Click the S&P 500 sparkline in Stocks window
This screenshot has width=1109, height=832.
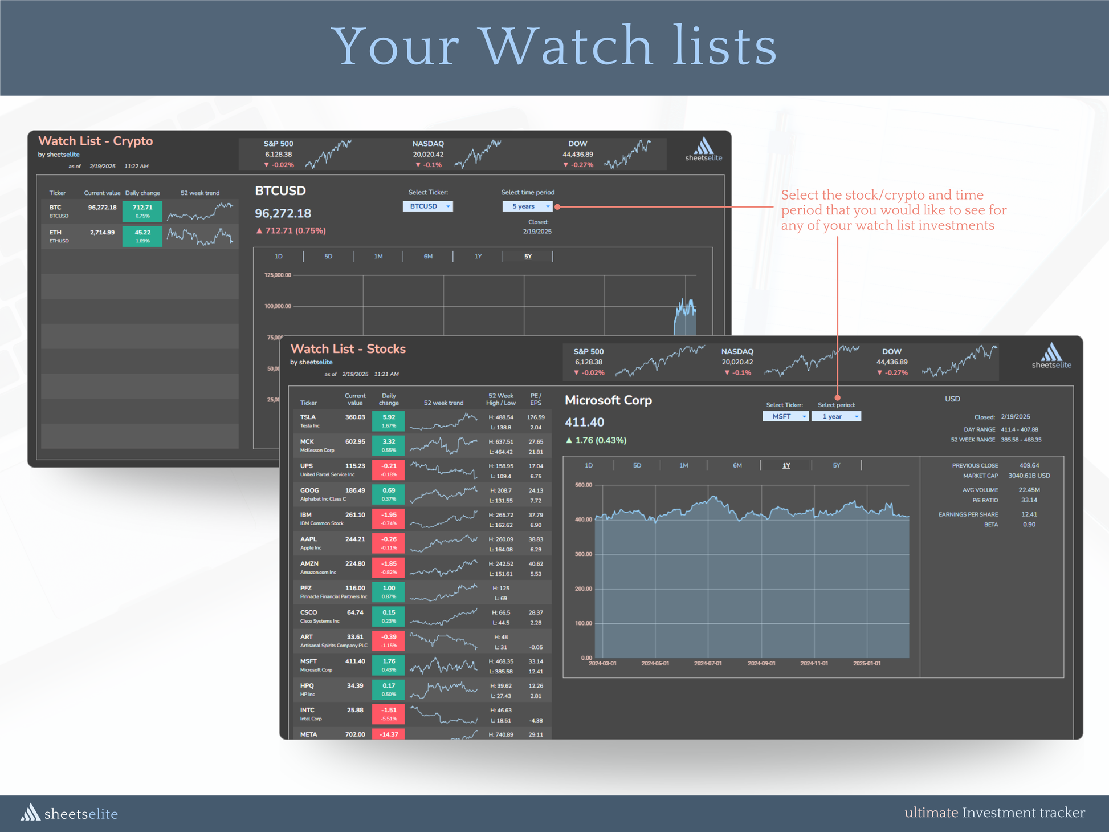[660, 361]
